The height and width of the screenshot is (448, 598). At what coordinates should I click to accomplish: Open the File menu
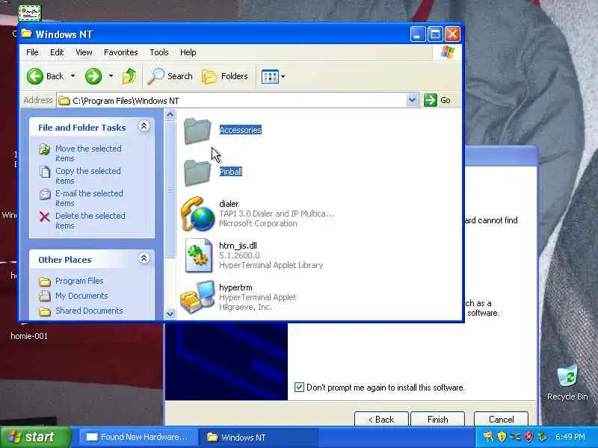[32, 52]
